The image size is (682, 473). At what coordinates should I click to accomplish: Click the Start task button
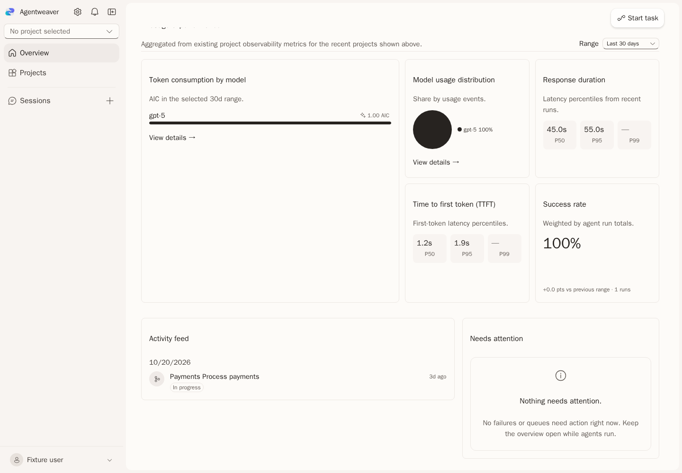[x=637, y=18]
